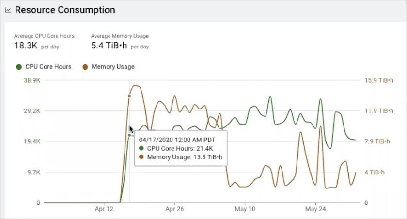
Task: Click the May 10 x-axis label
Action: (x=245, y=210)
